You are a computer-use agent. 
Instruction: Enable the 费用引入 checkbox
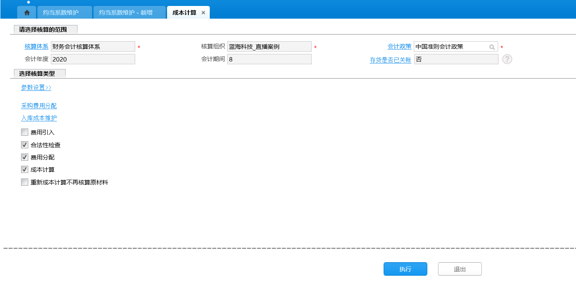click(25, 132)
